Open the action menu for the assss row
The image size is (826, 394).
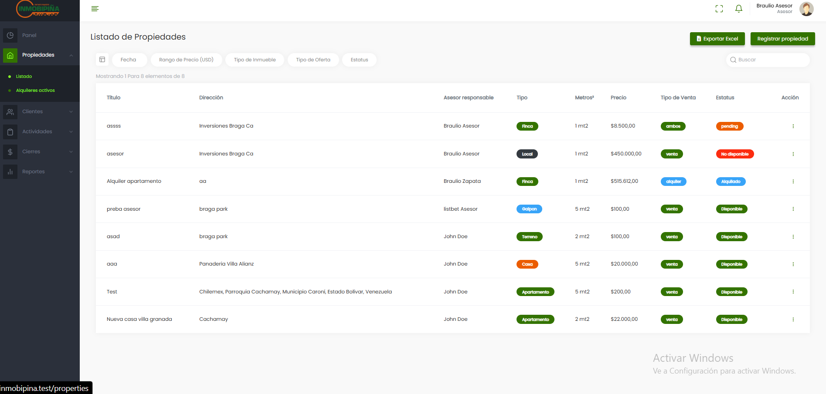pyautogui.click(x=793, y=126)
